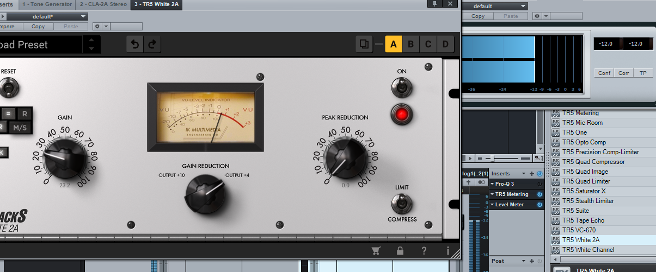Viewport: 656px width, 272px height.
Task: Undo the last change in White 2A
Action: [x=136, y=45]
